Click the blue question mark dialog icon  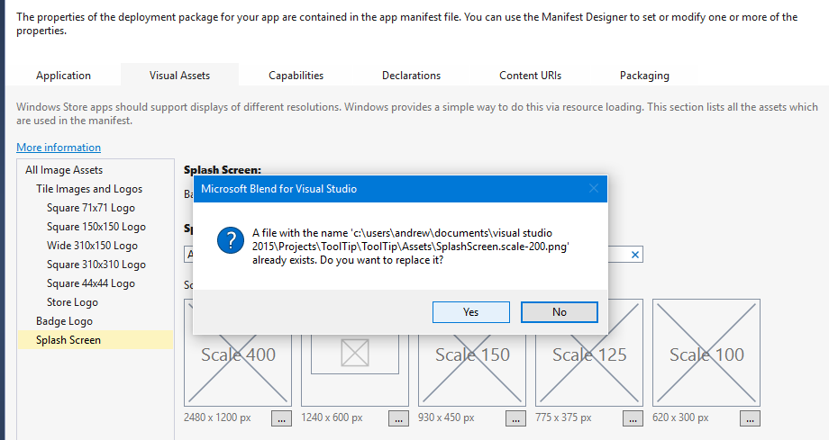click(231, 240)
